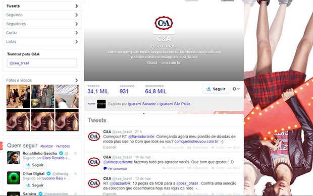Open Ronaldinho Gaúcho's profile picture
The height and width of the screenshot is (196, 313).
point(14,158)
